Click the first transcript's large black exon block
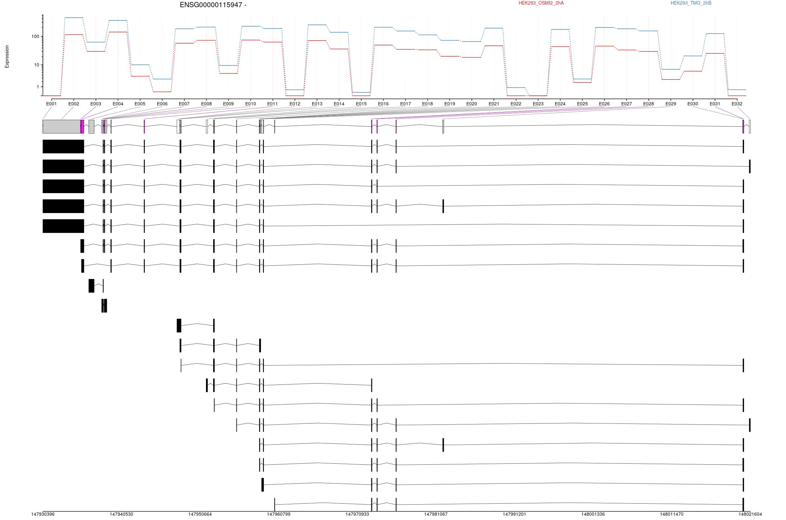Screen dimensions: 786x520 tap(63, 147)
